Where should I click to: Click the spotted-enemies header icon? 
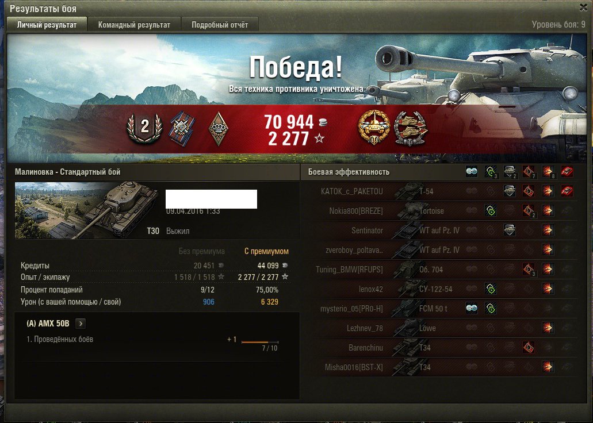(472, 172)
